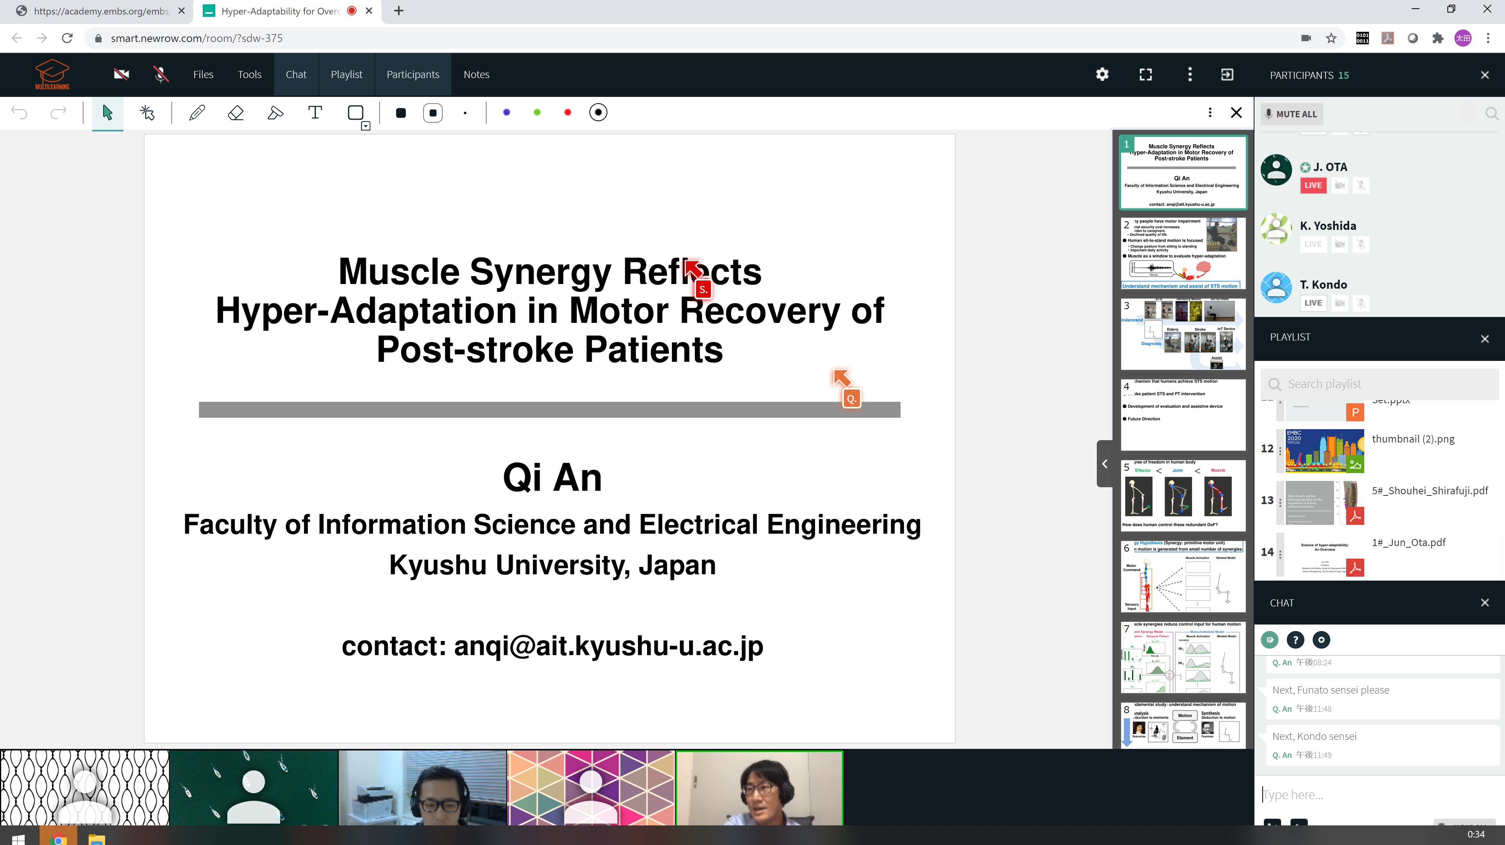Select the starred moderator chat filter
This screenshot has height=845, width=1505.
(1321, 640)
